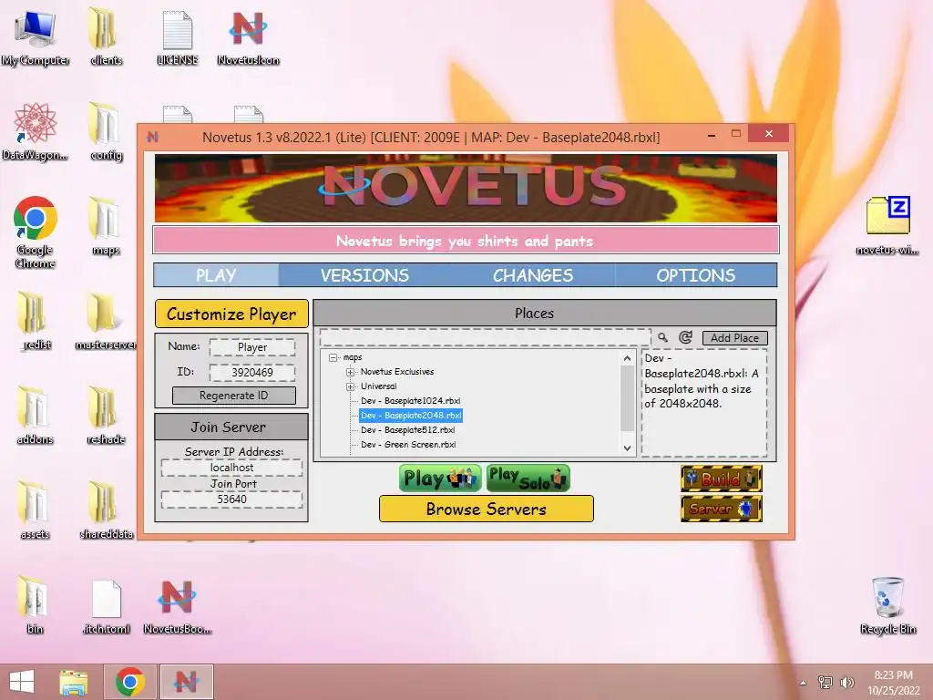Show hidden tray icons arrow
Image resolution: width=933 pixels, height=700 pixels.
click(804, 683)
